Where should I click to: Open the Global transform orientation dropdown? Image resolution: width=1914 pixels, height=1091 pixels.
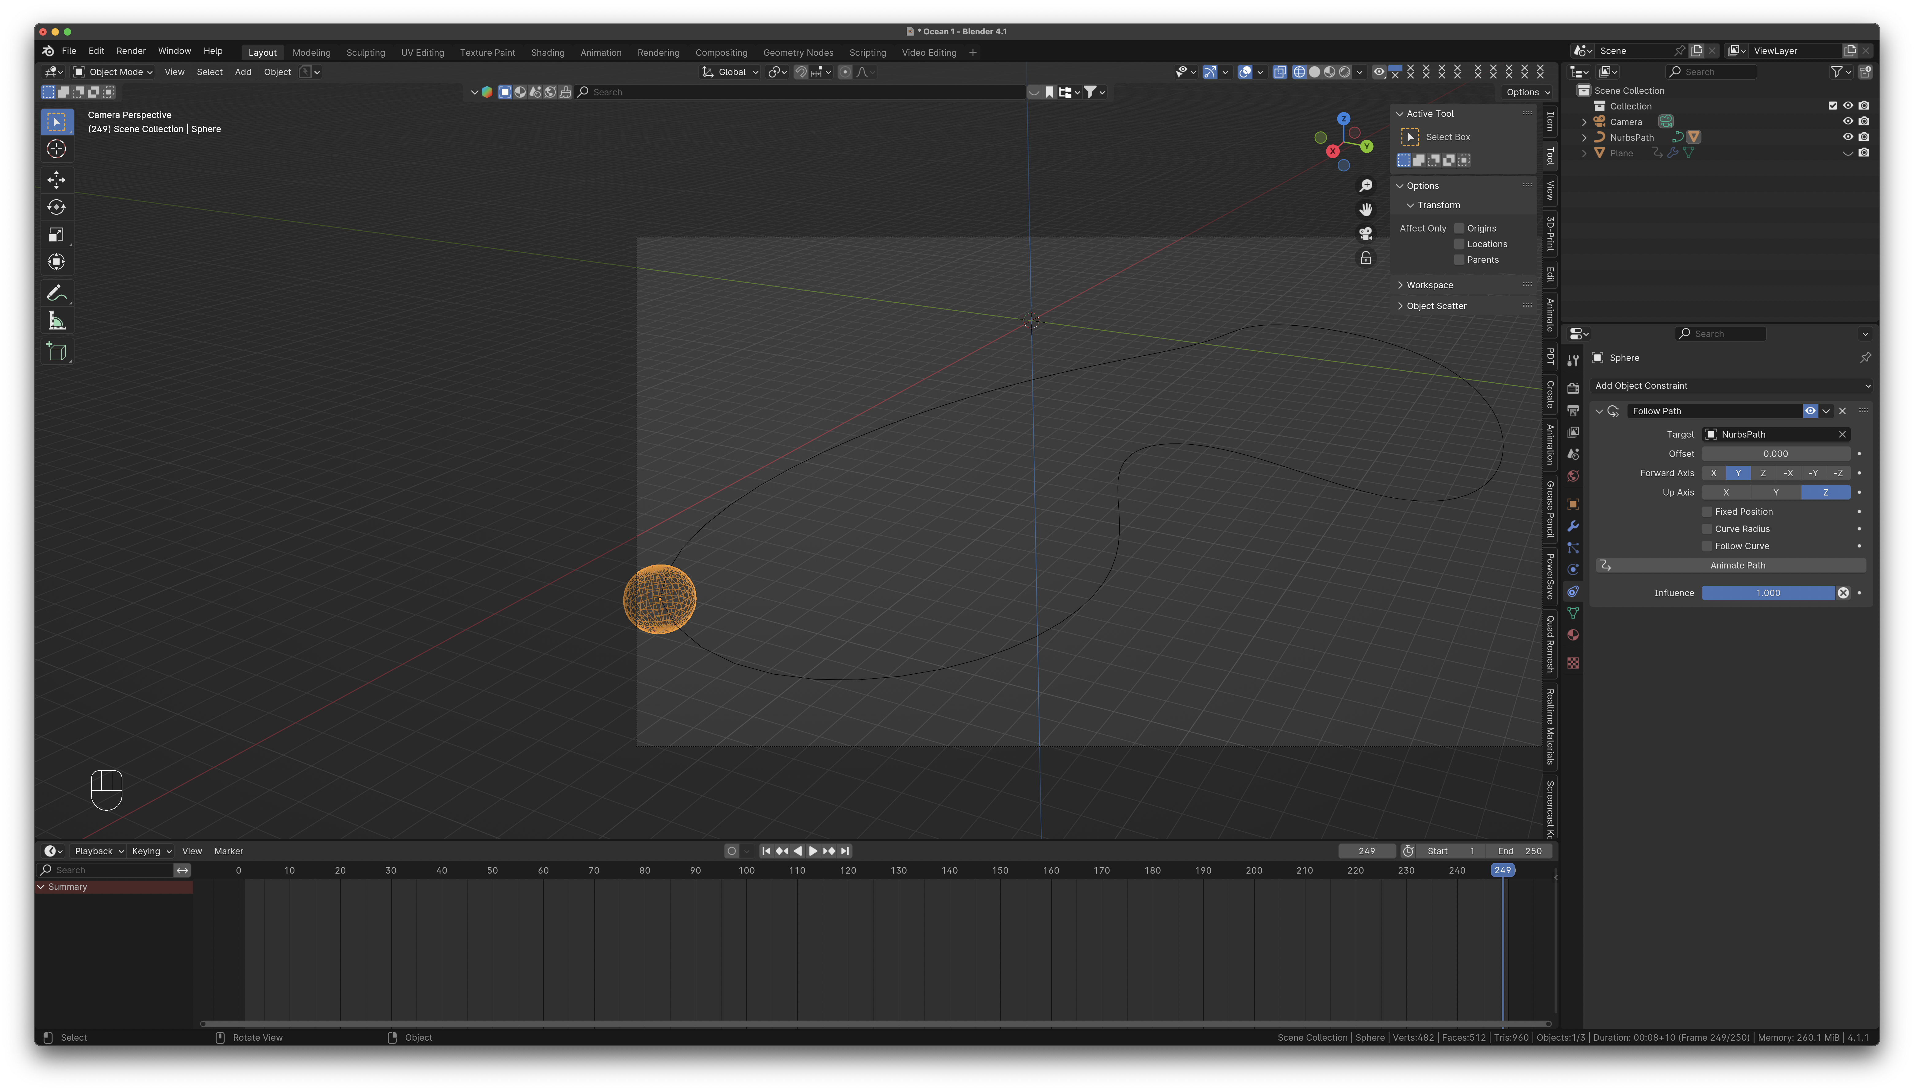pos(731,72)
